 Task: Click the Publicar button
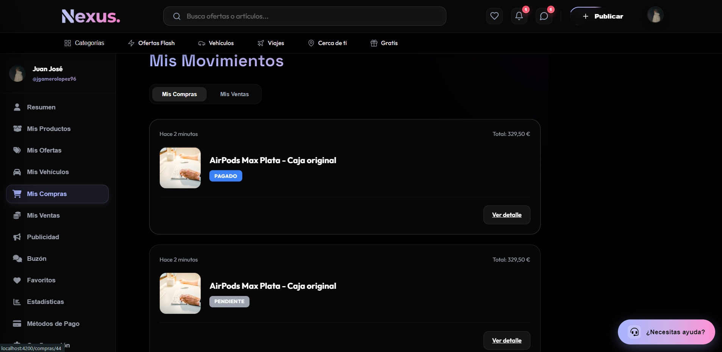[x=603, y=16]
